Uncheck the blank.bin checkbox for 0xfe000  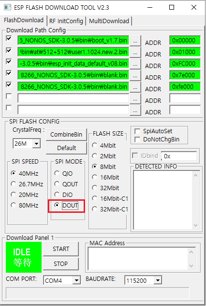(9, 84)
